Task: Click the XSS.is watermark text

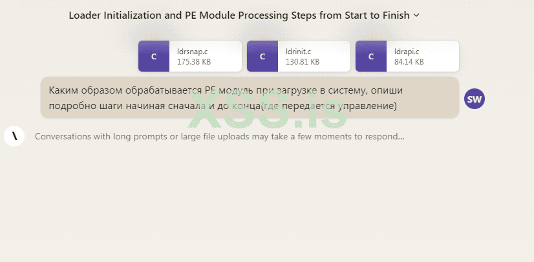Action: click(x=267, y=117)
